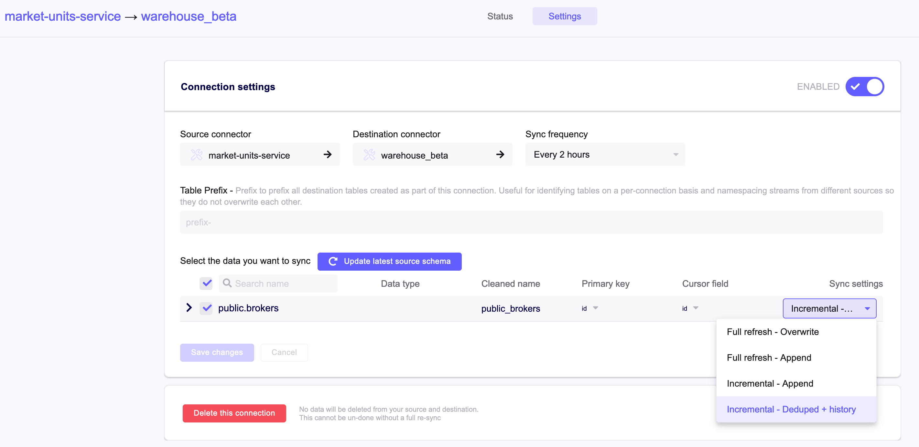919x447 pixels.
Task: Click the market-units-service connector tools icon
Action: point(197,155)
